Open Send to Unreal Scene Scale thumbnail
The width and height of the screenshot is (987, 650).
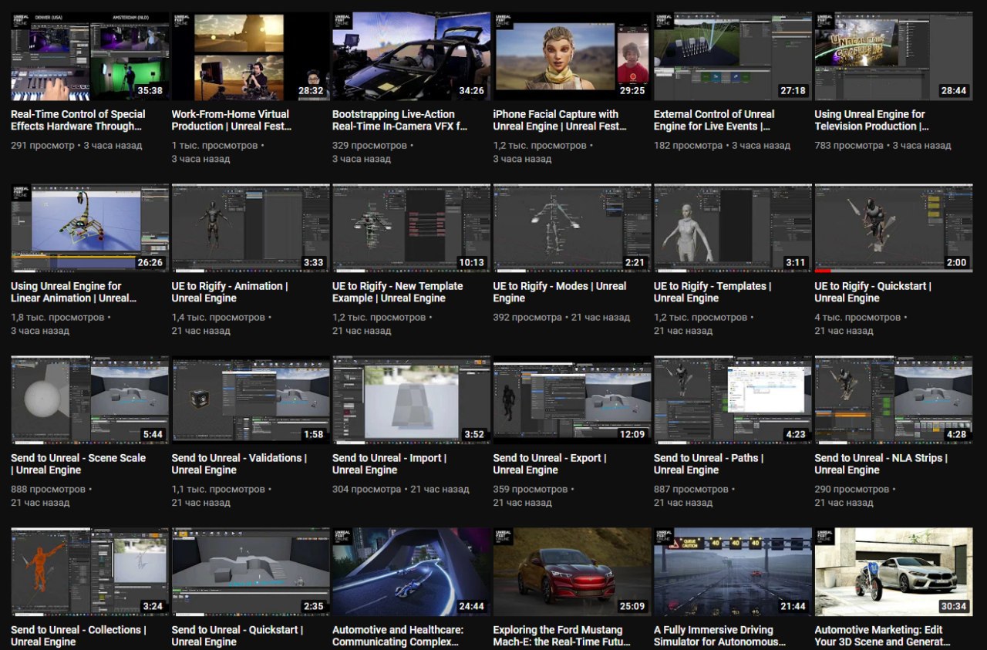[x=90, y=400]
